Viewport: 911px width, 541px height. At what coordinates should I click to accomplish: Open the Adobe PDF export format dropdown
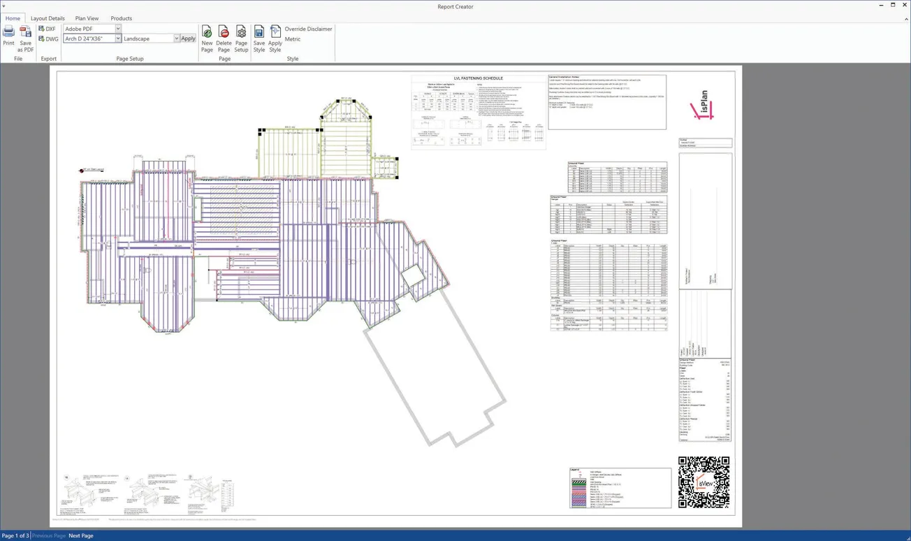click(x=117, y=29)
